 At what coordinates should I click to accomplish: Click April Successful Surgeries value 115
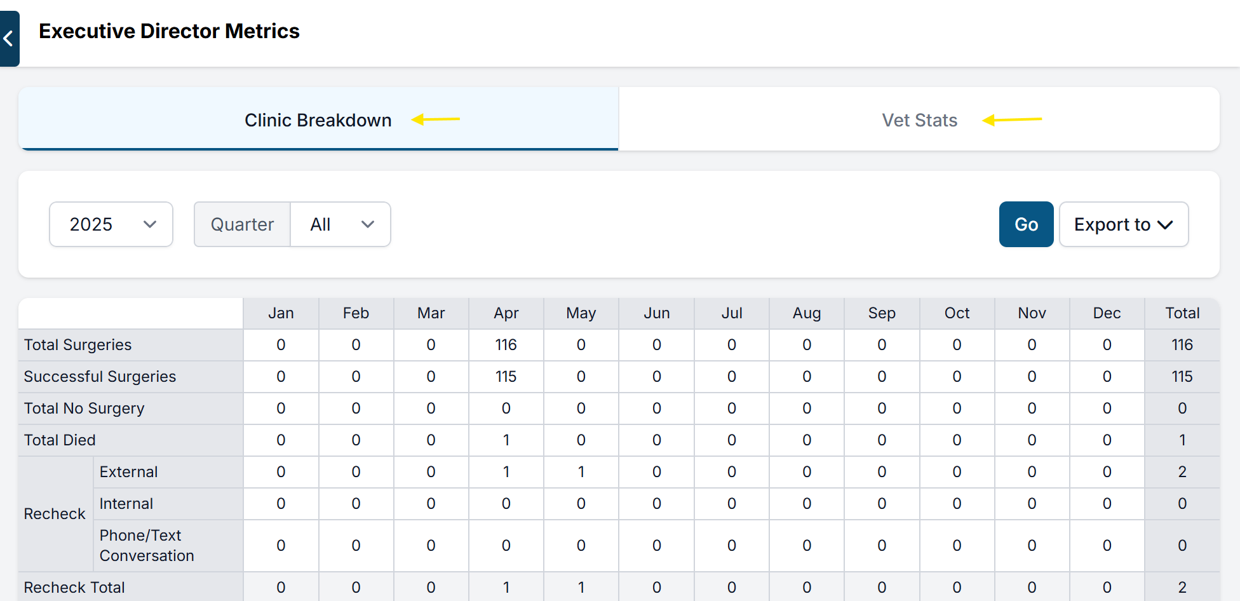506,377
